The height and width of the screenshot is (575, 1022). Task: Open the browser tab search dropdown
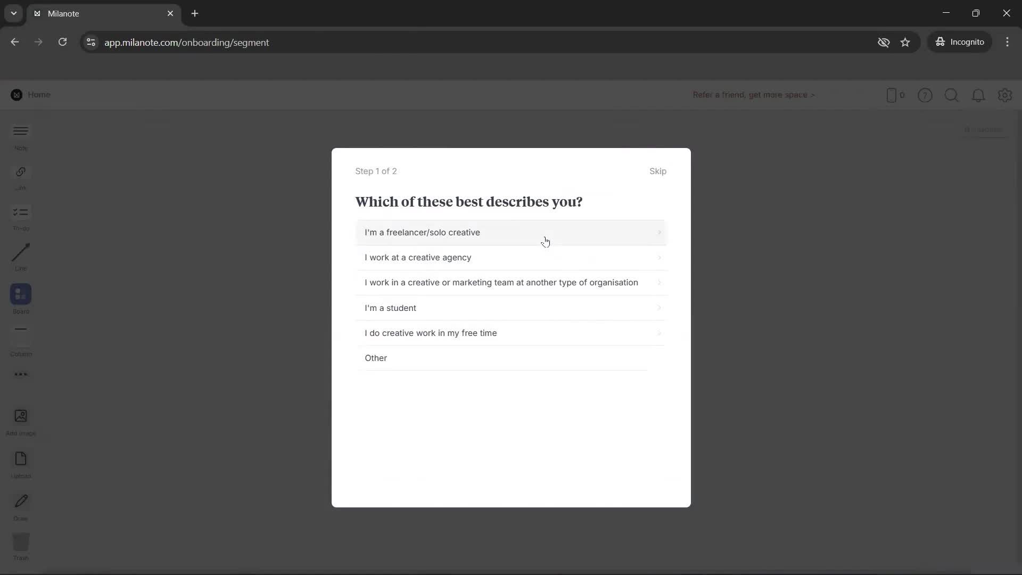tap(13, 13)
